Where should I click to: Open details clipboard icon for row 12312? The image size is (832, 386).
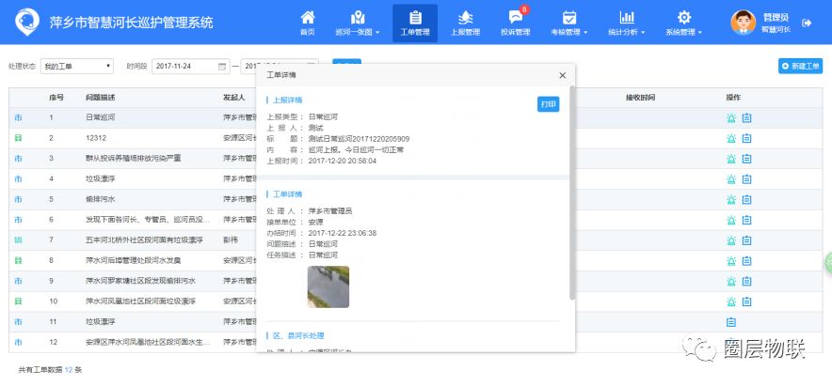click(x=746, y=138)
